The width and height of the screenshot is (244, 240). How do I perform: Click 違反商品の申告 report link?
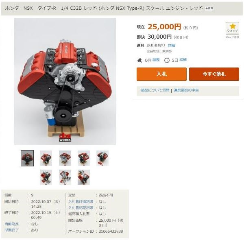click(x=186, y=90)
